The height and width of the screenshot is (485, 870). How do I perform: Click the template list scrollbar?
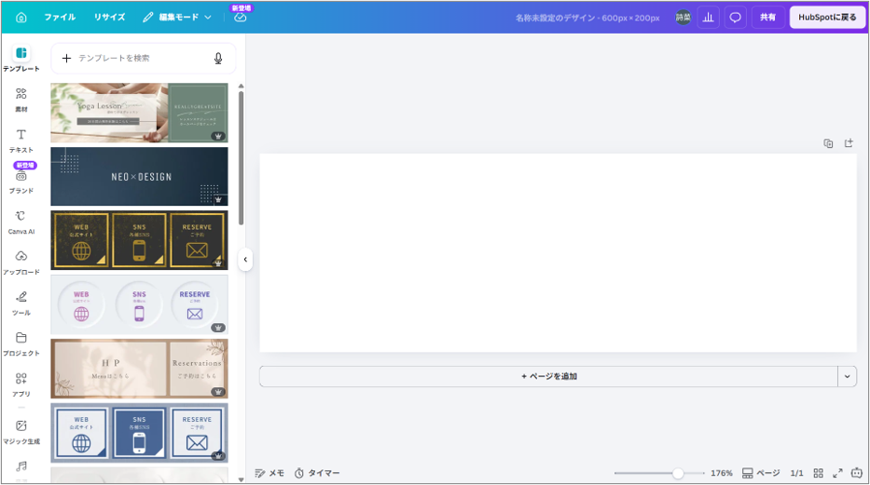(241, 158)
